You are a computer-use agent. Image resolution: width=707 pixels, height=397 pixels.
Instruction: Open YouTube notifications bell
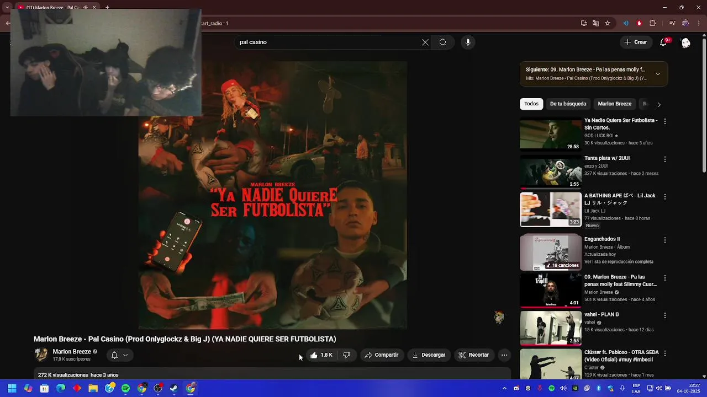coord(663,42)
